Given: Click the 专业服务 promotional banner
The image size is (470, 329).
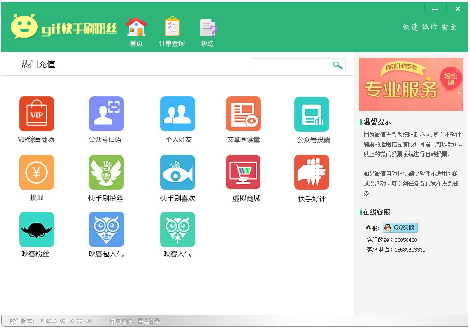Looking at the screenshot, I should (x=411, y=84).
